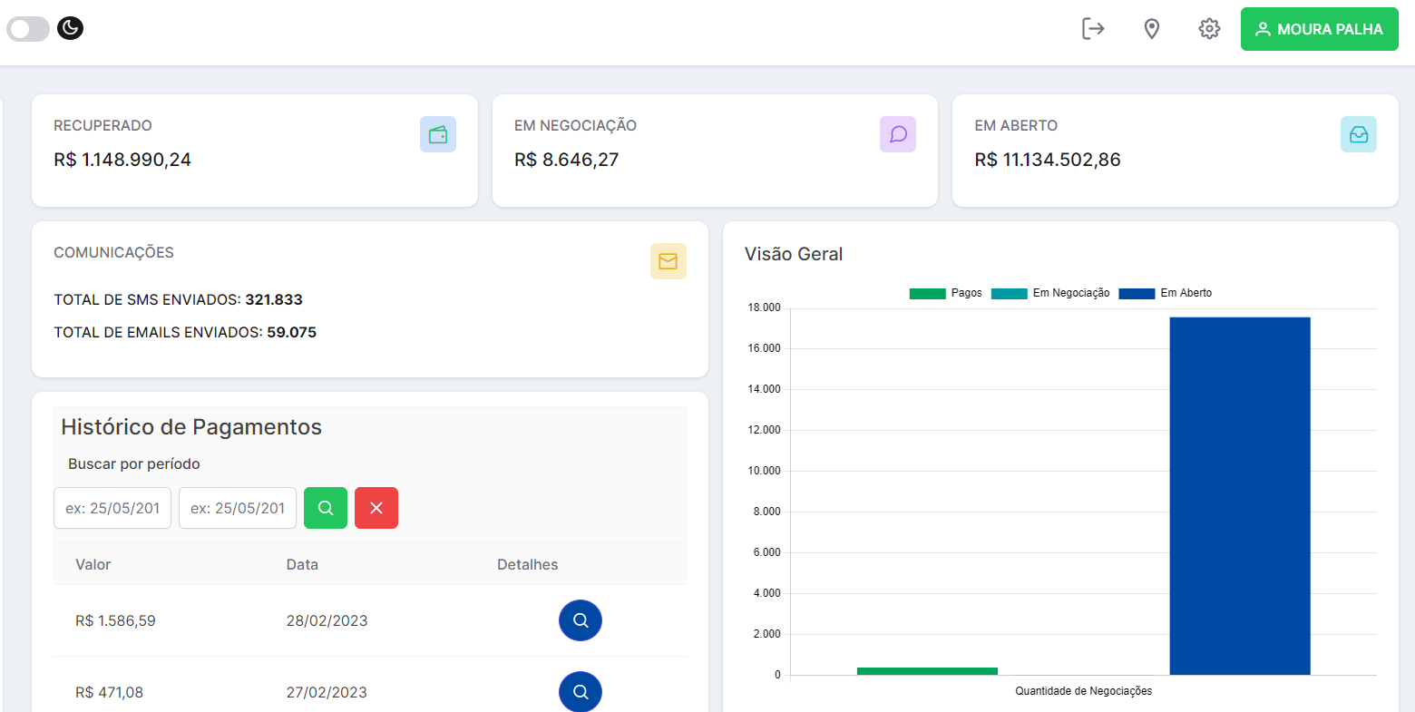Click the EM ABERTO card title
Screen dimensions: 1415x712
click(1016, 125)
